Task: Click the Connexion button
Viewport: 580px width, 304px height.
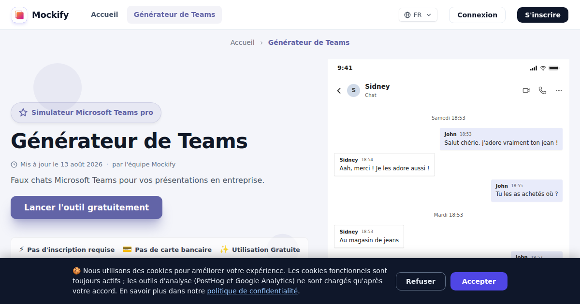Action: [x=477, y=15]
